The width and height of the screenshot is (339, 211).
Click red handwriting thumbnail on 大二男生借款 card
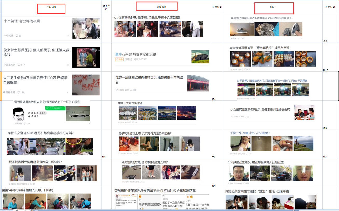(86, 85)
